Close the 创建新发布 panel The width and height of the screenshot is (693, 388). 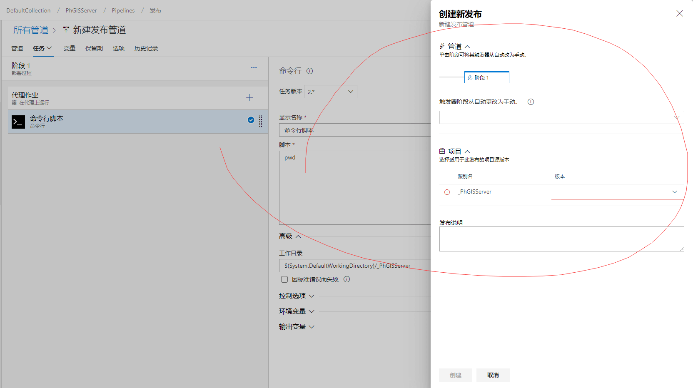pyautogui.click(x=679, y=14)
